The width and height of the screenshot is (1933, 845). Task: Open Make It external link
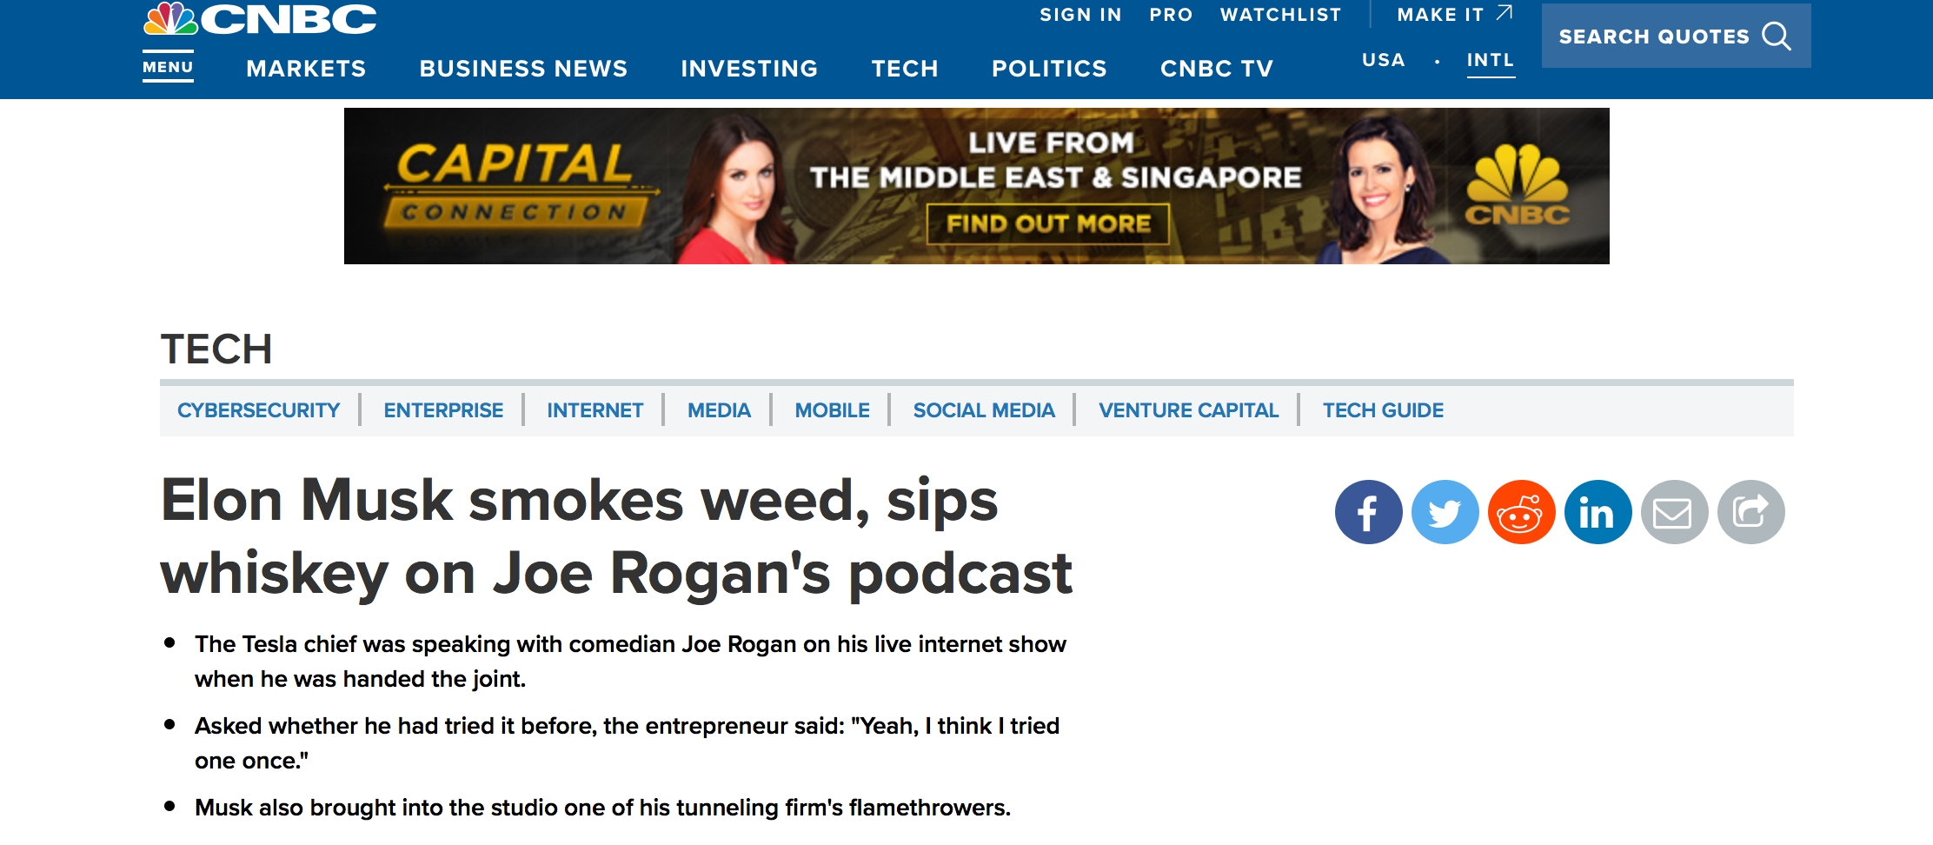pos(1455,14)
